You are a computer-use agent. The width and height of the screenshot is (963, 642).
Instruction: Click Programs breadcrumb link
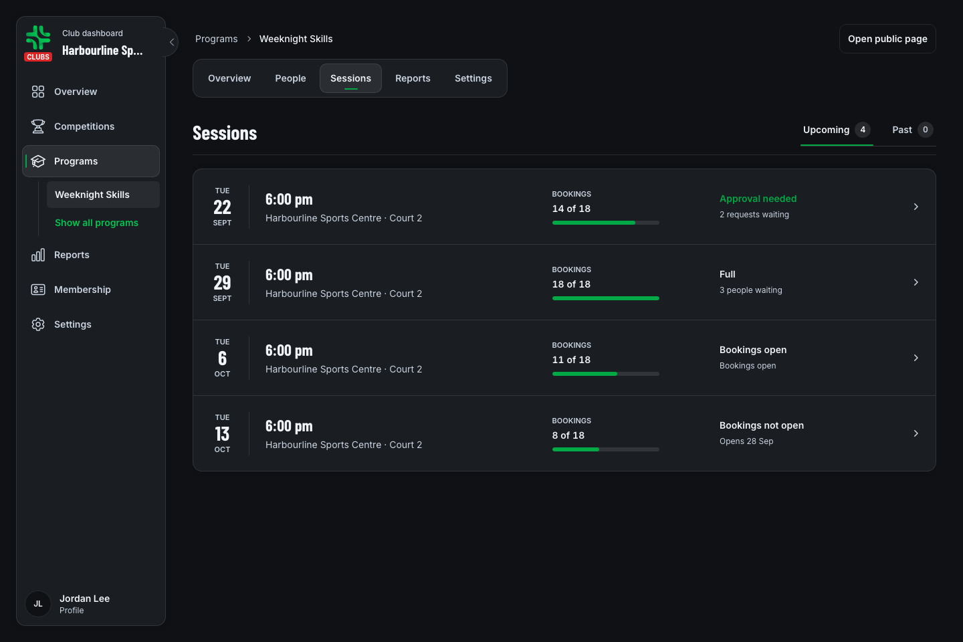(x=217, y=39)
